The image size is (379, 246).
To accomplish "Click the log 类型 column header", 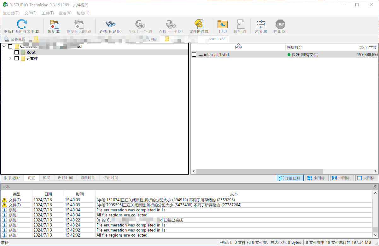I will pyautogui.click(x=17, y=194).
